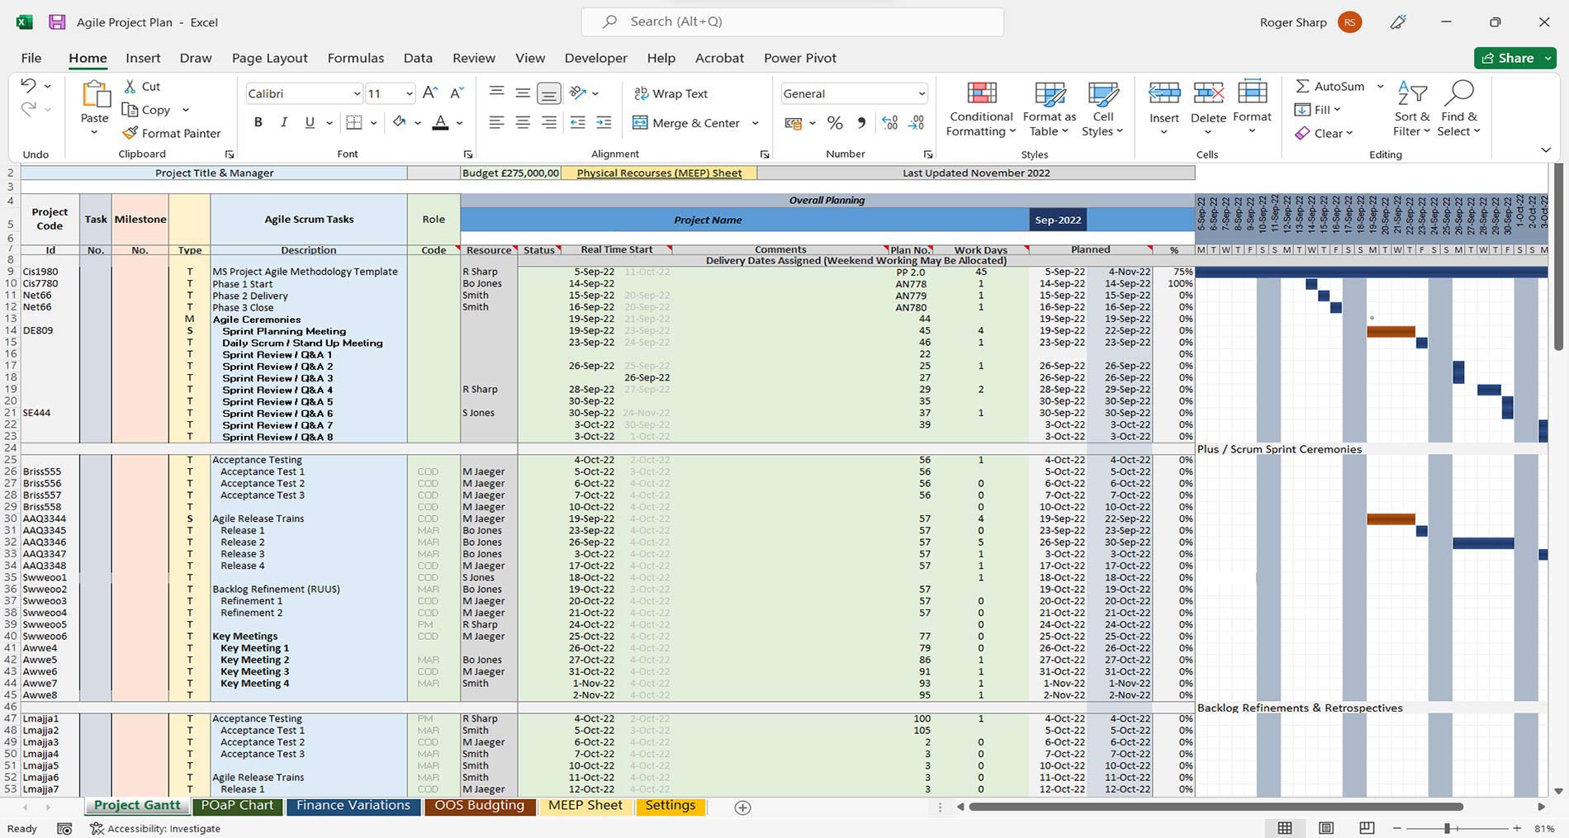The image size is (1569, 838).
Task: Click the Redo arrow icon
Action: point(28,108)
